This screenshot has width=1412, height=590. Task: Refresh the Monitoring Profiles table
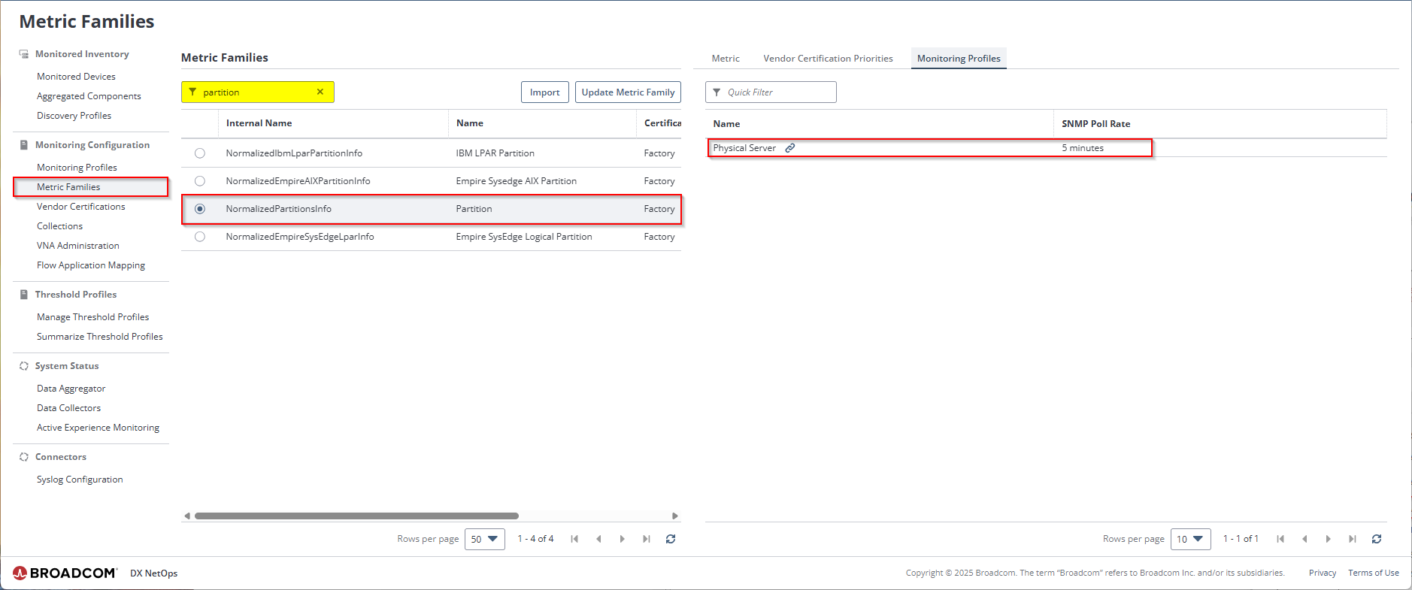pos(1377,539)
